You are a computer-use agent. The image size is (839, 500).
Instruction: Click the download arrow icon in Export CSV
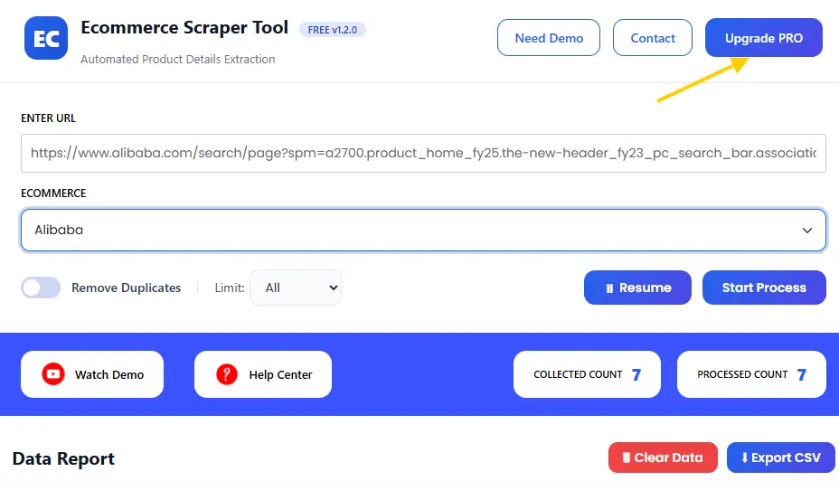744,458
